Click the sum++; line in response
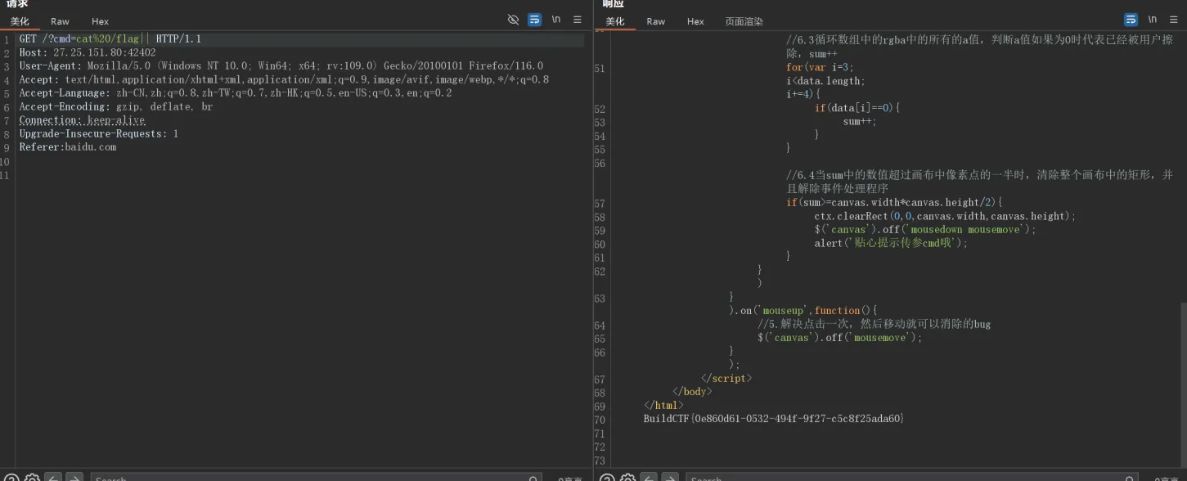The image size is (1187, 481). click(x=860, y=121)
